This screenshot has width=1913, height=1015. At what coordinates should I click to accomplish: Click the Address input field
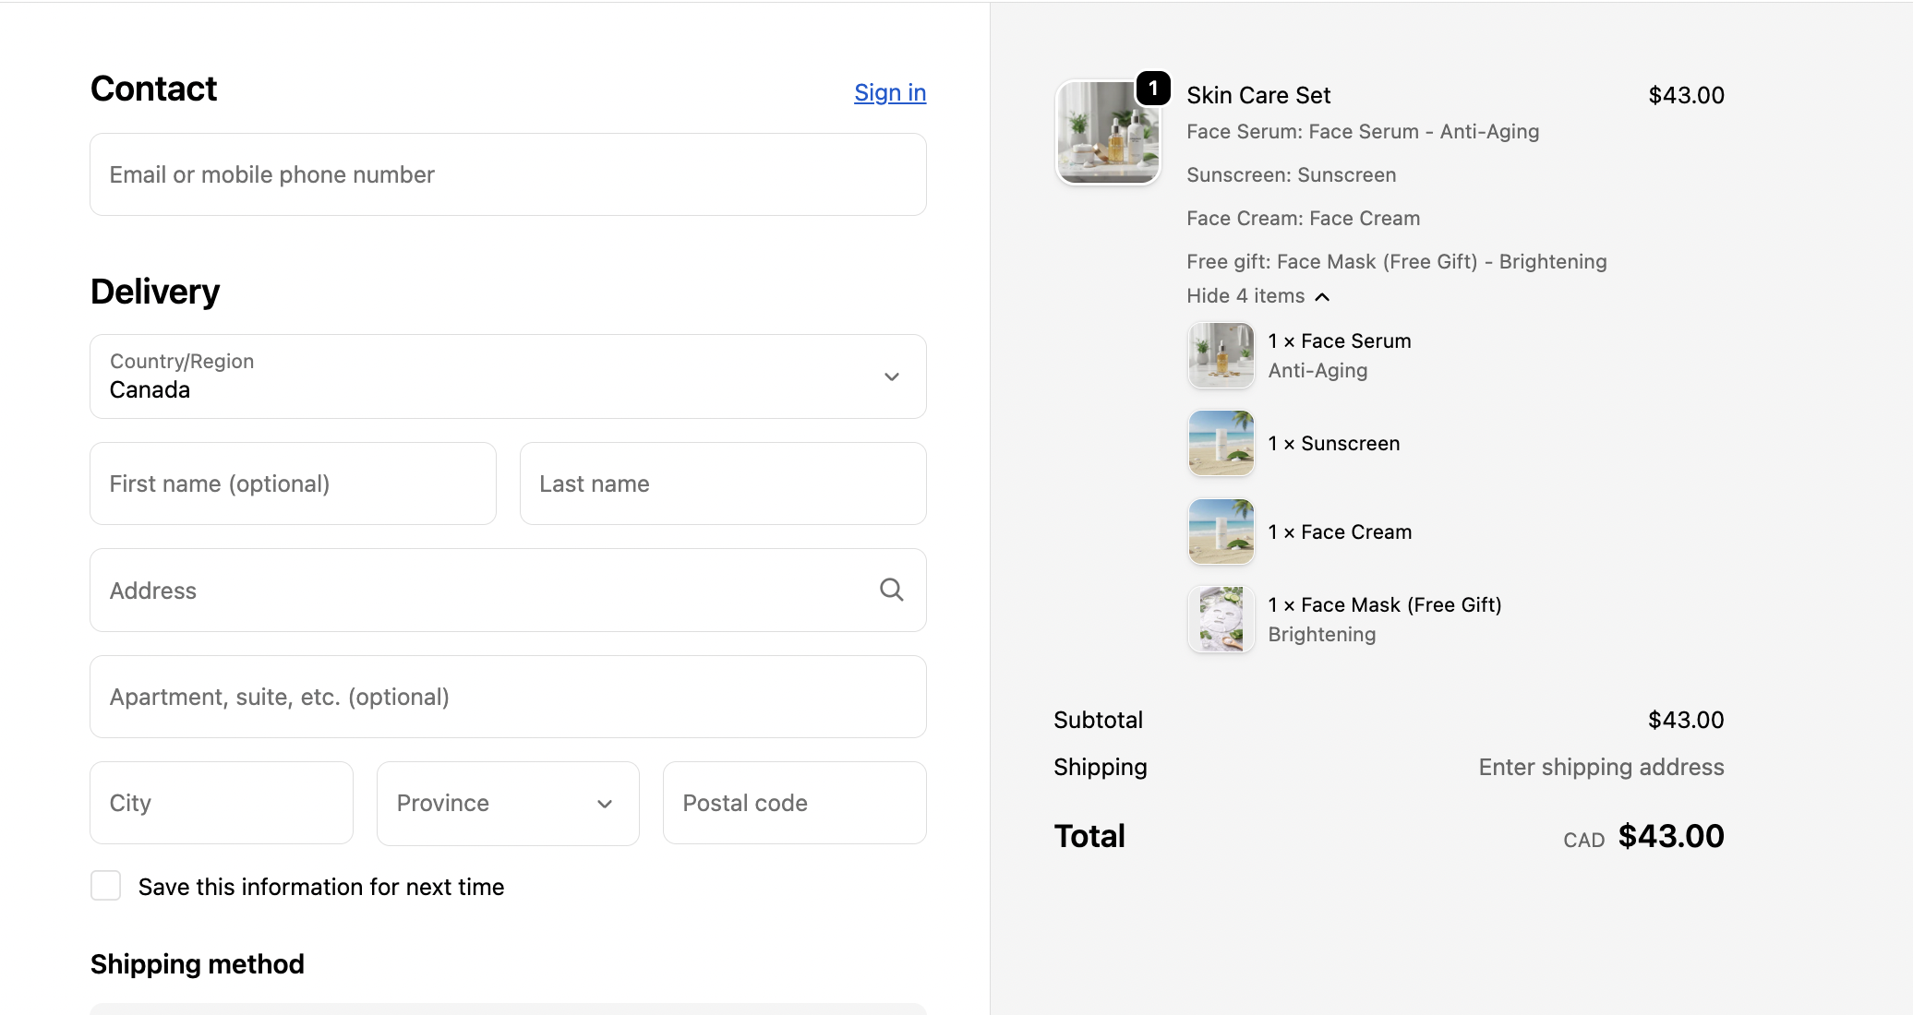[x=480, y=591]
